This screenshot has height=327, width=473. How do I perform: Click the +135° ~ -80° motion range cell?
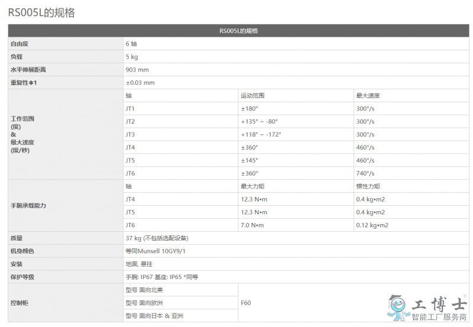coord(259,122)
